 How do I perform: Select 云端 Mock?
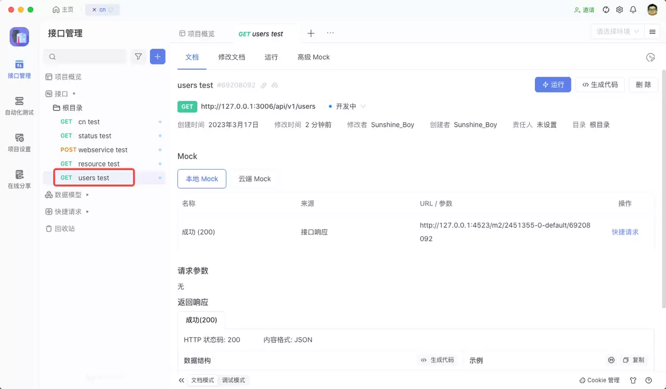(x=255, y=178)
